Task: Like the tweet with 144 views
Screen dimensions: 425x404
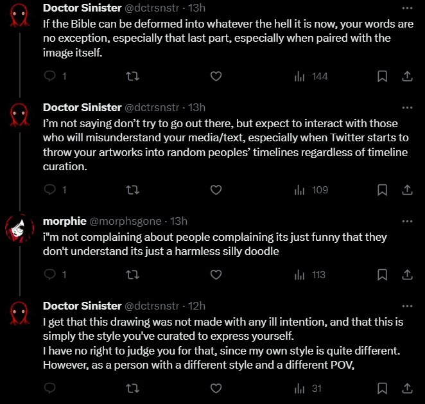Action: pyautogui.click(x=216, y=76)
